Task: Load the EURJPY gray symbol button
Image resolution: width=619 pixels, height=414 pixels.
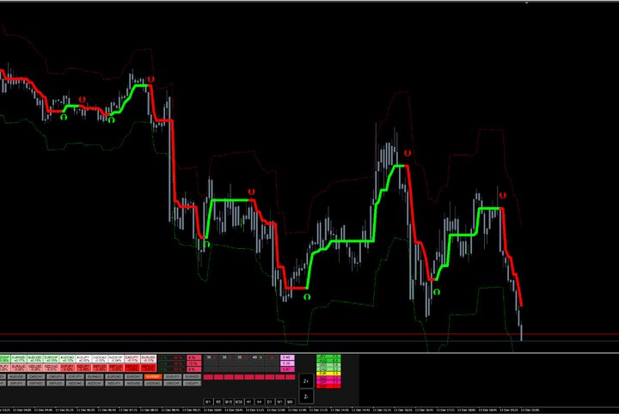Action: pyautogui.click(x=173, y=376)
